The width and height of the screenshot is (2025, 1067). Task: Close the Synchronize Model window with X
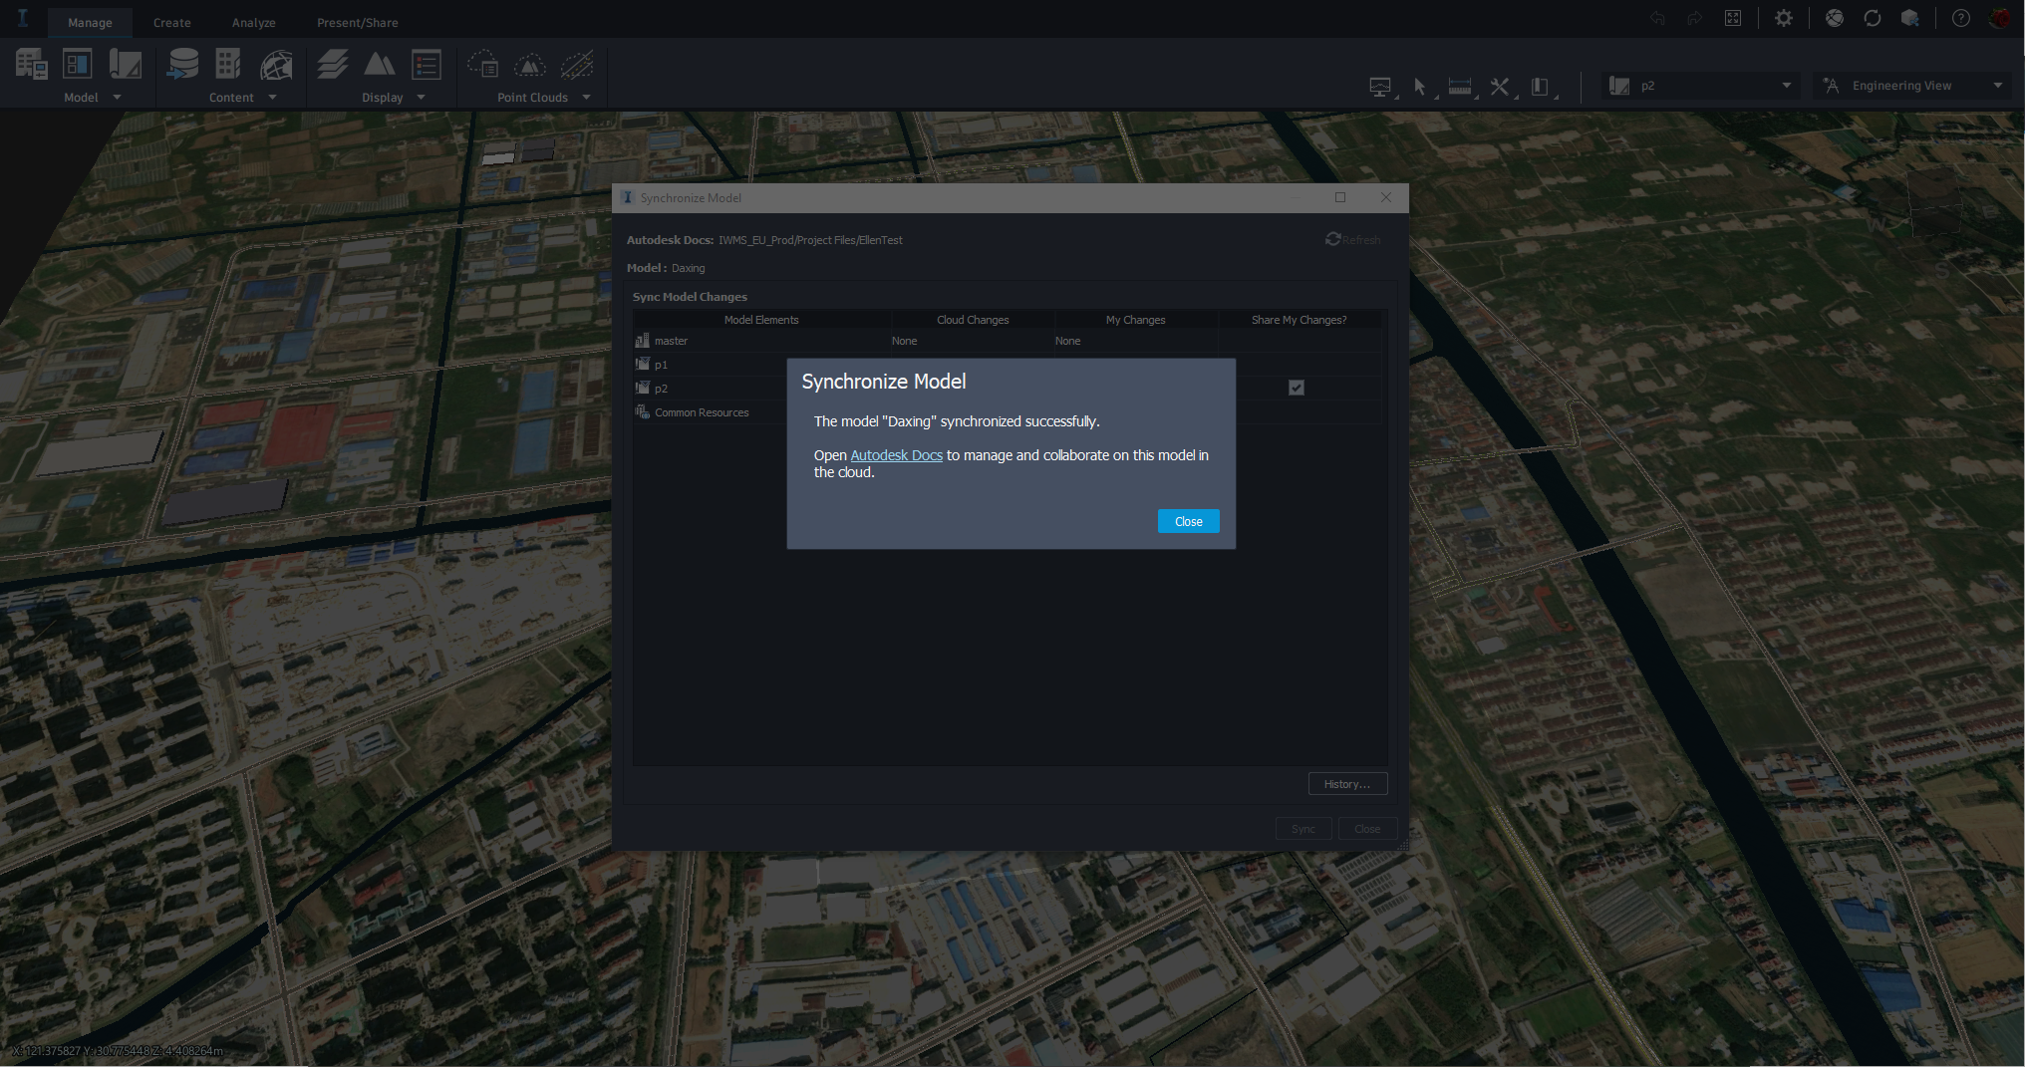[x=1385, y=197]
